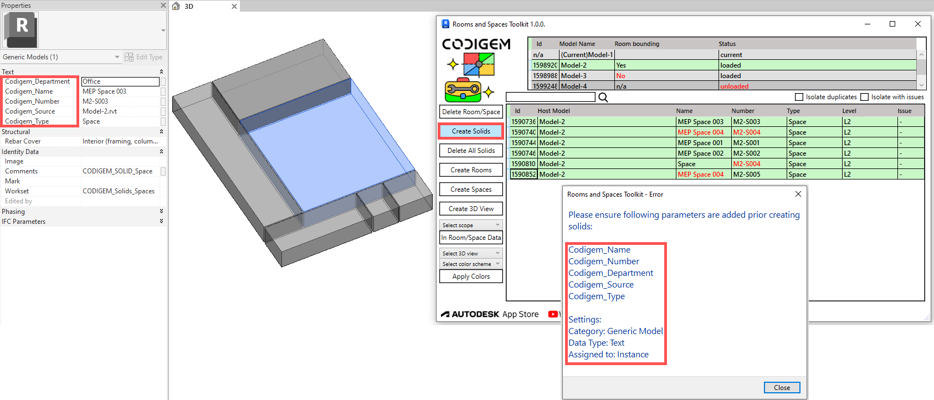Open the Autodesk App Store link
Viewport: 934px width, 400px height.
pyautogui.click(x=490, y=314)
